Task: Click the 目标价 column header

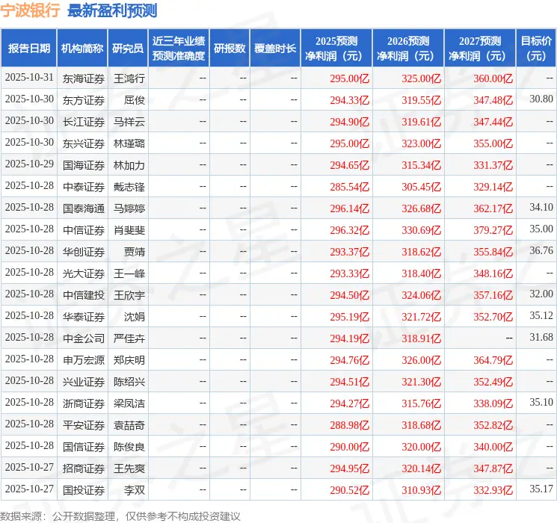Action: click(x=536, y=48)
